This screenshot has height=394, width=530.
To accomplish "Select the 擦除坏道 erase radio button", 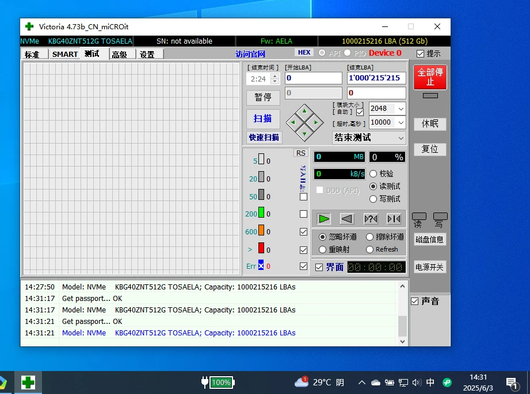I will coord(369,237).
